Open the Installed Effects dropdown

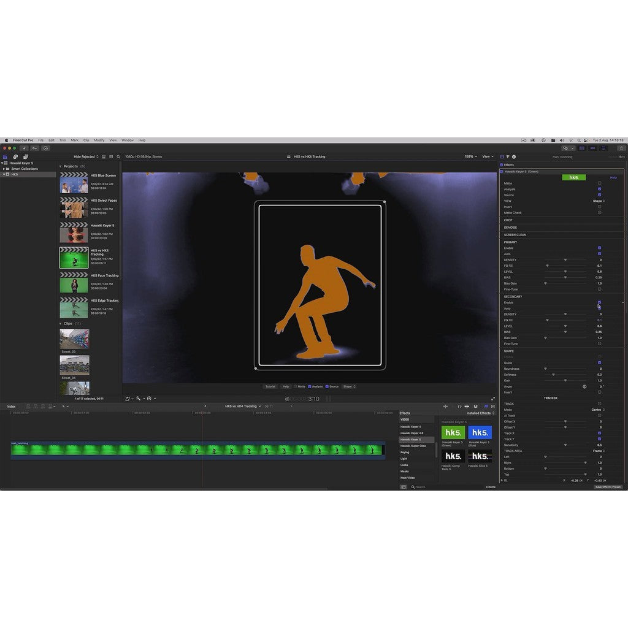click(480, 413)
